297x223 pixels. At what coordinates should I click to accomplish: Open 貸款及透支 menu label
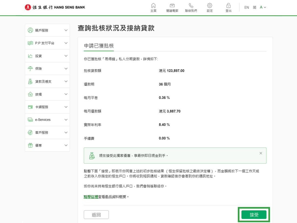point(43,82)
